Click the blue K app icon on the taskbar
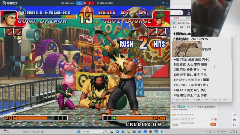 click(145, 132)
